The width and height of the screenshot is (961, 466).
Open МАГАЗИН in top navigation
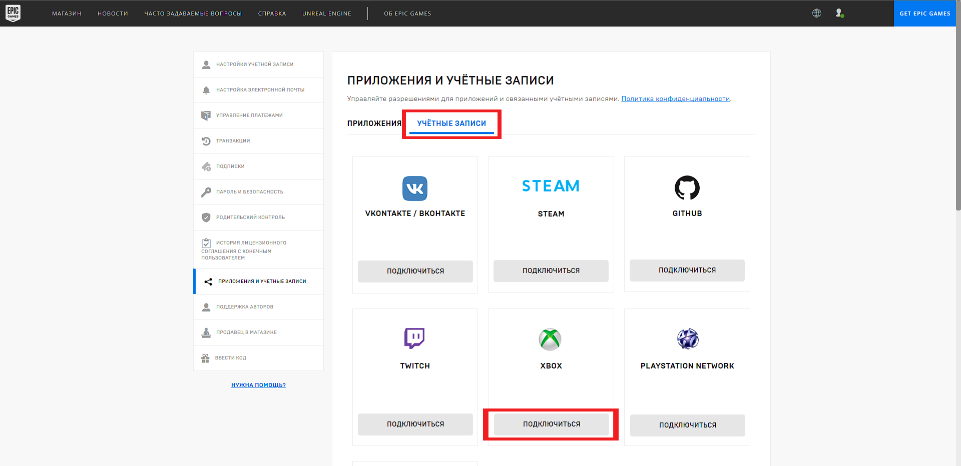tap(67, 13)
